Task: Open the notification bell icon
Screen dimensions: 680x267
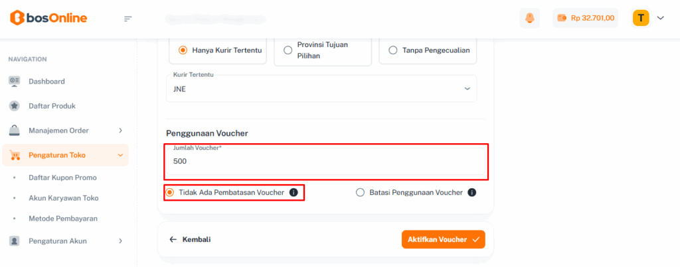Action: [x=529, y=18]
